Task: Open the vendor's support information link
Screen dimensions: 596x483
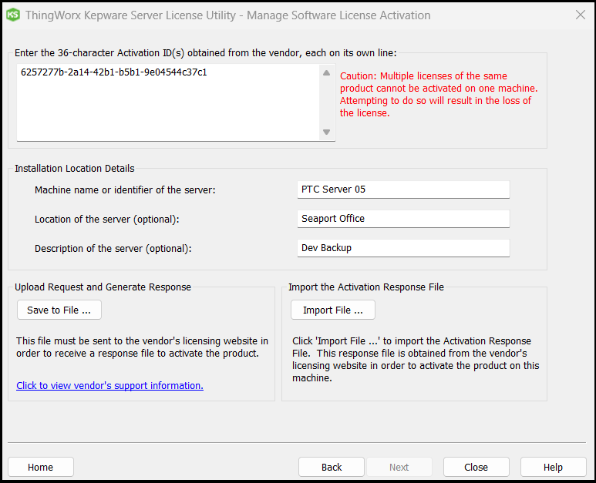Action: (x=109, y=385)
